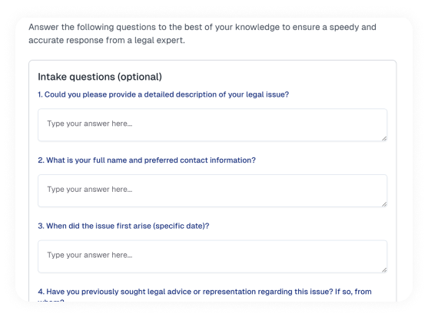Click 'accurate response from a legal expert' line

(x=107, y=41)
